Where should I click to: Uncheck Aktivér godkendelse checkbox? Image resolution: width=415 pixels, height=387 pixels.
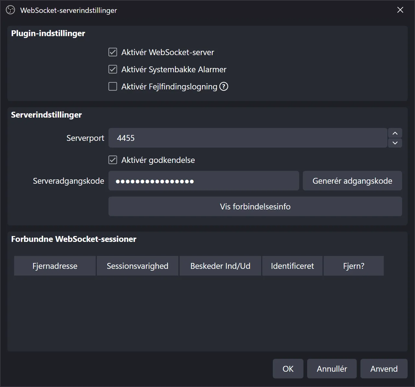click(113, 160)
